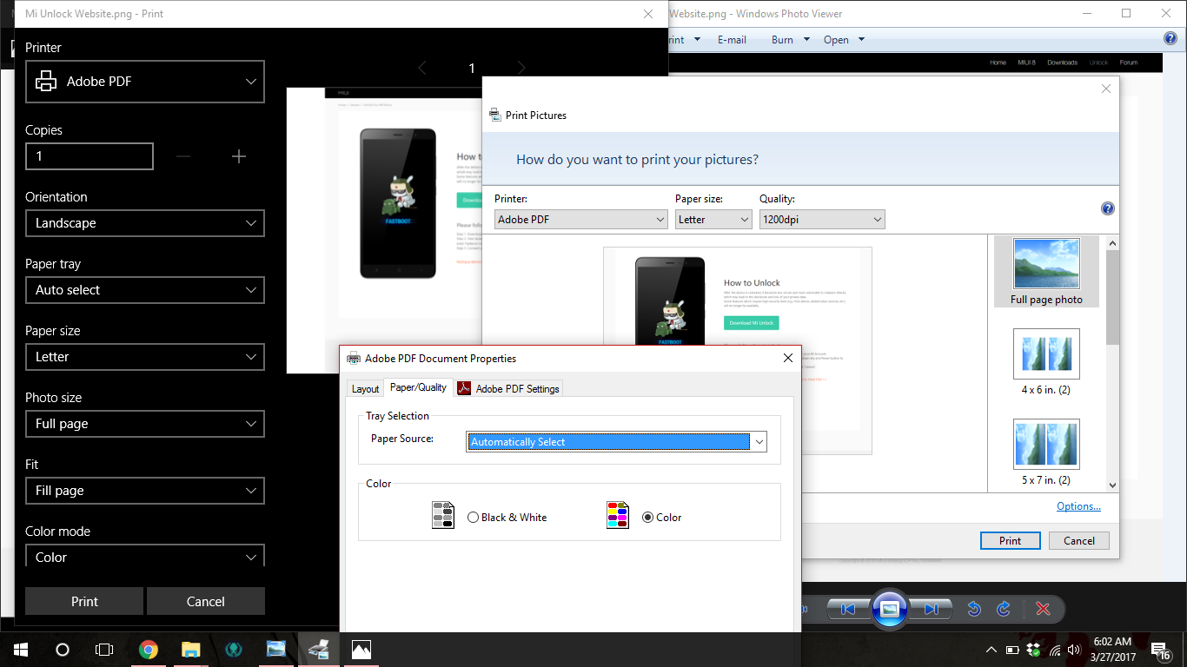
Task: Launch Google Chrome from taskbar
Action: click(149, 649)
